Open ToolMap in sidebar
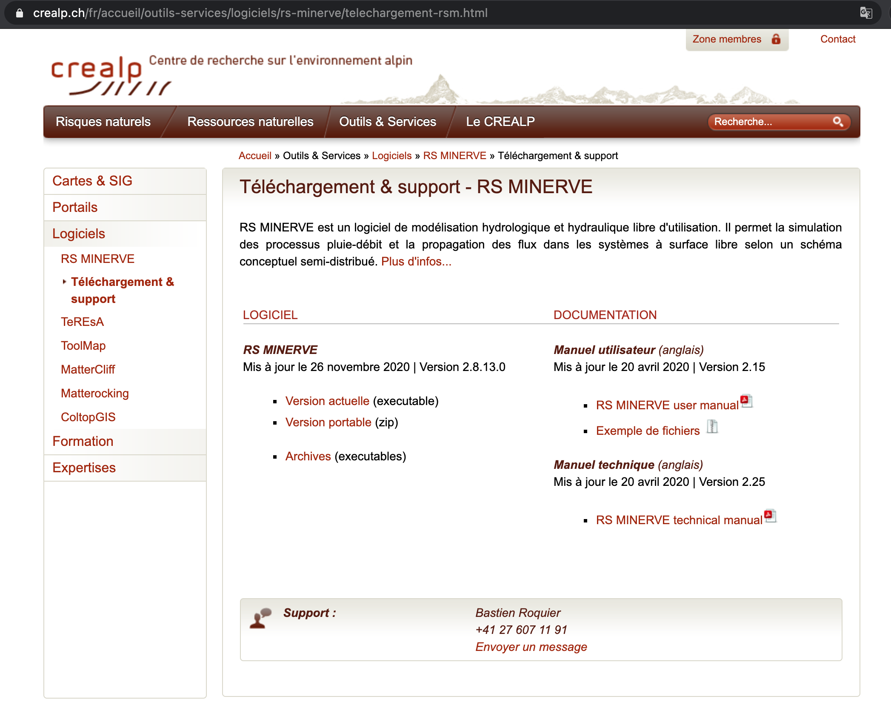 pyautogui.click(x=83, y=345)
